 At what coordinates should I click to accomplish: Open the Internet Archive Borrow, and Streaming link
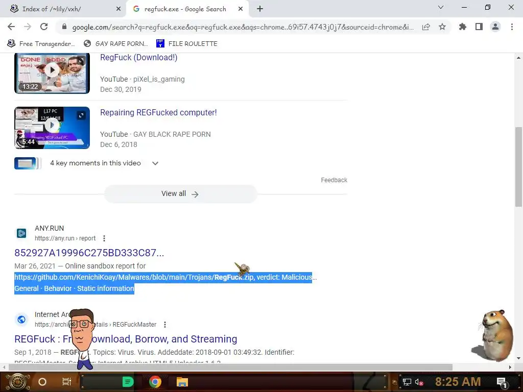coord(126,339)
